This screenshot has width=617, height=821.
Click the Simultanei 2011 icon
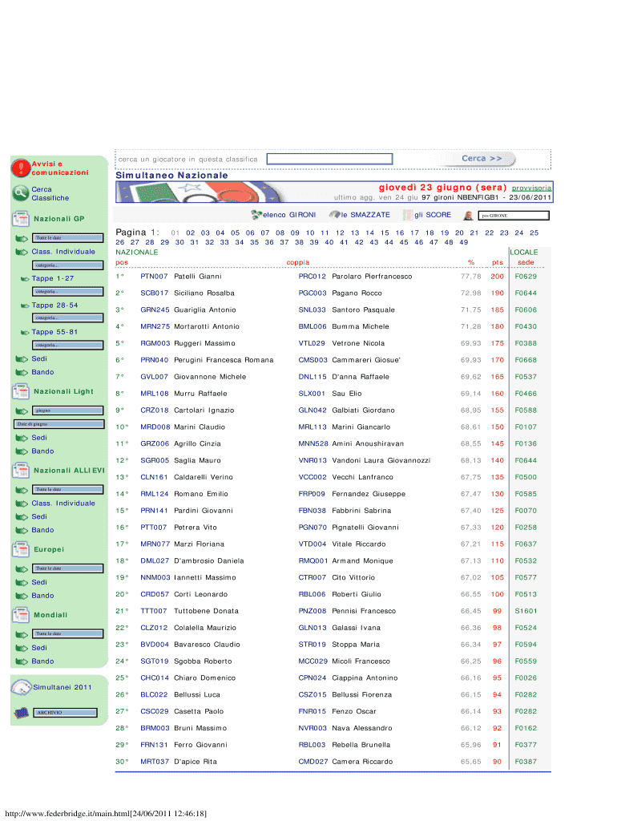21,687
